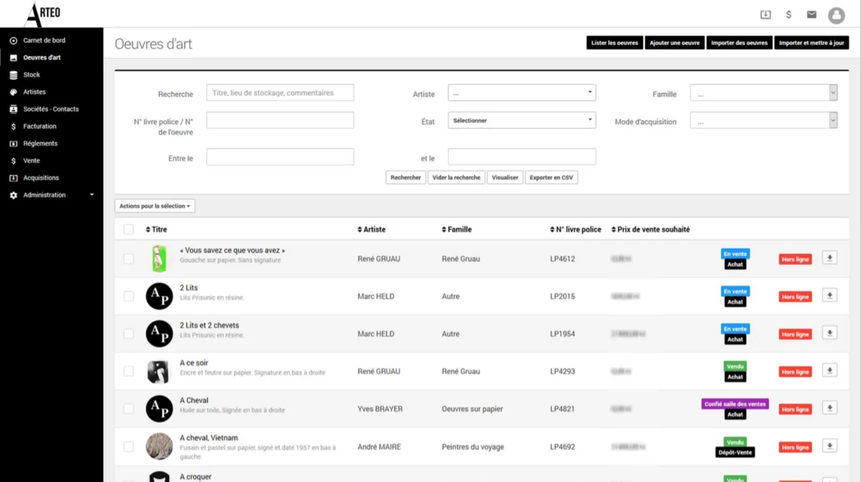Download the LP4612 artwork row
This screenshot has width=861, height=482.
pyautogui.click(x=829, y=258)
